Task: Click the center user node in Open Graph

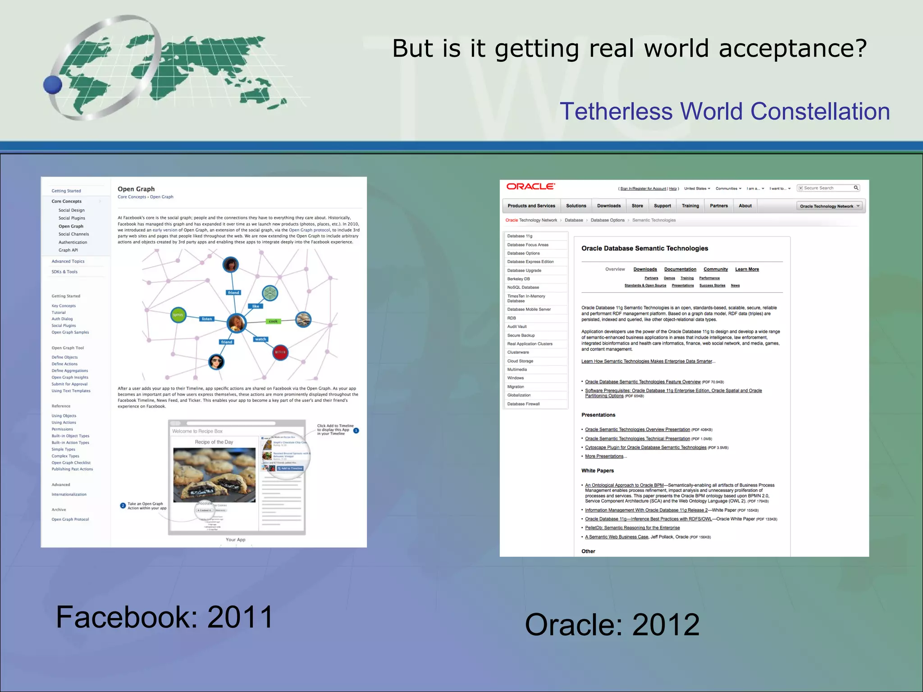Action: (x=236, y=323)
